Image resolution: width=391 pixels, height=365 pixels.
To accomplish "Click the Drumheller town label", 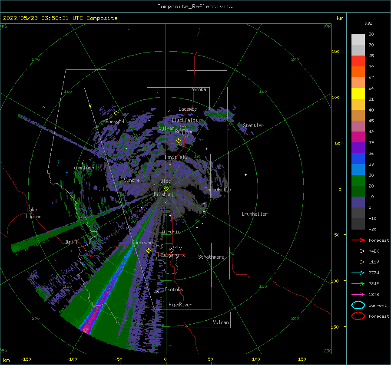I will click(255, 214).
